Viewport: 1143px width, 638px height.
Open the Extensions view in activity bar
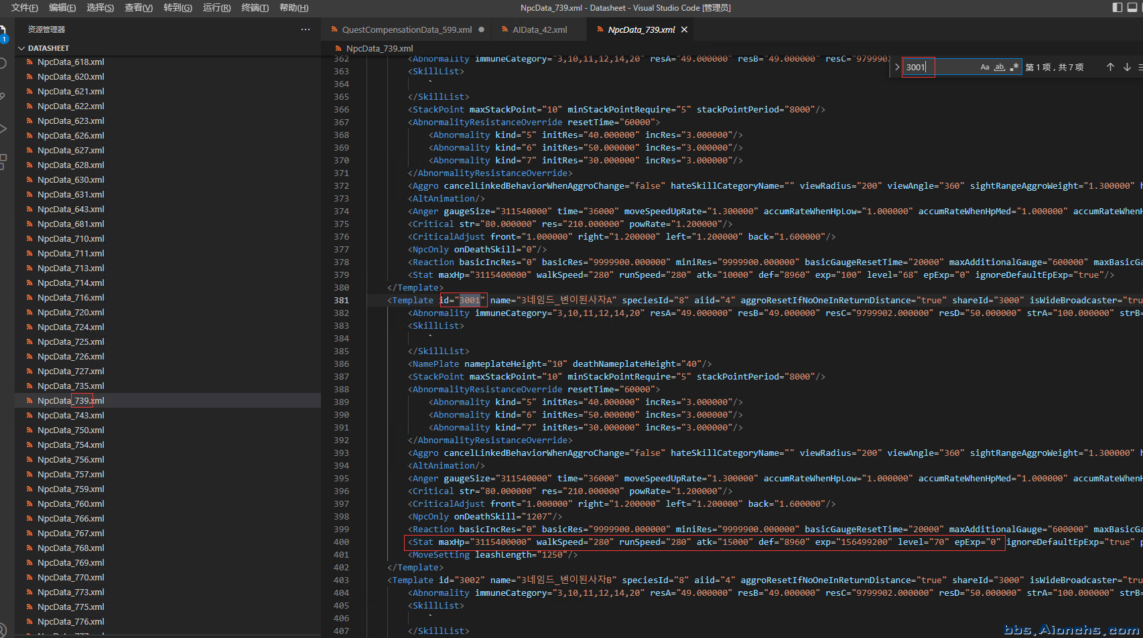pyautogui.click(x=3, y=161)
